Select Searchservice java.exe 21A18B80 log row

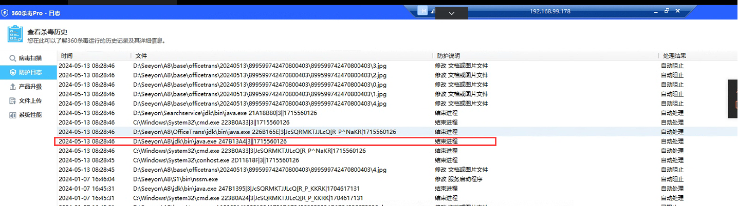tap(397, 113)
